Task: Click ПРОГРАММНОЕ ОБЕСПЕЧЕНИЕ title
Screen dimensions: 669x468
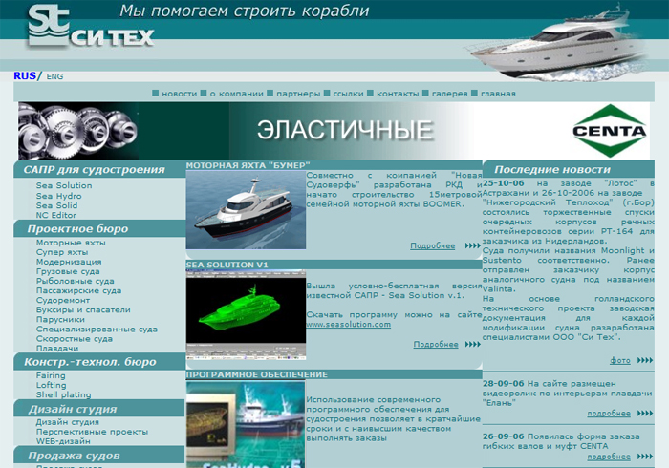Action: pos(257,374)
